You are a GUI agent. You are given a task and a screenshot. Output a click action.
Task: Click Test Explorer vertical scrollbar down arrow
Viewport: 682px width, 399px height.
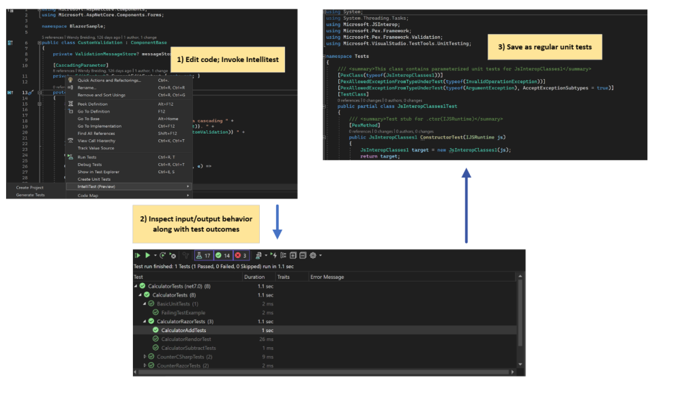[x=520, y=364]
